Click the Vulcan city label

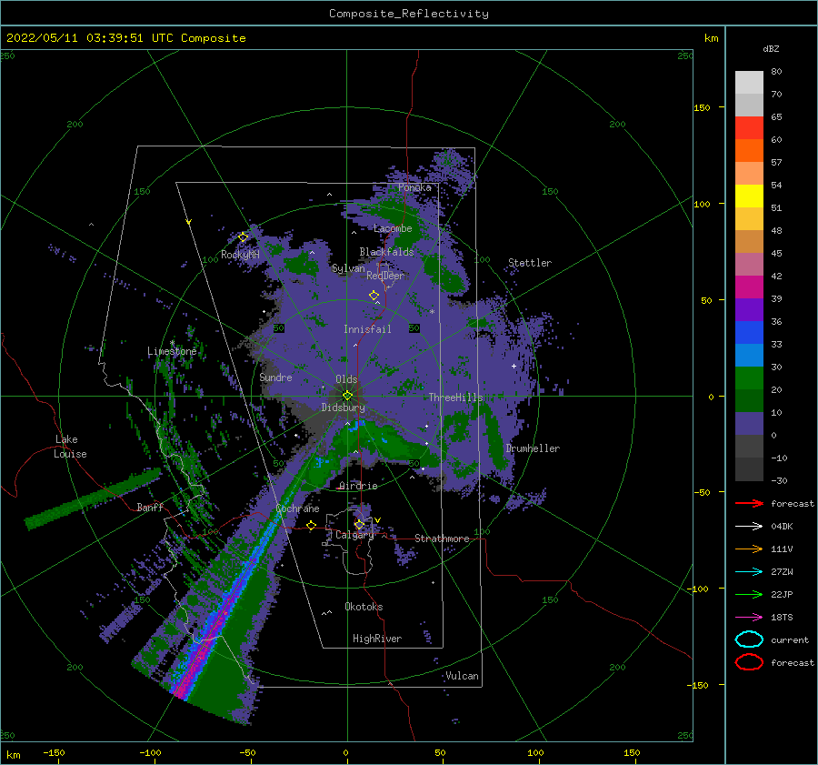point(463,676)
